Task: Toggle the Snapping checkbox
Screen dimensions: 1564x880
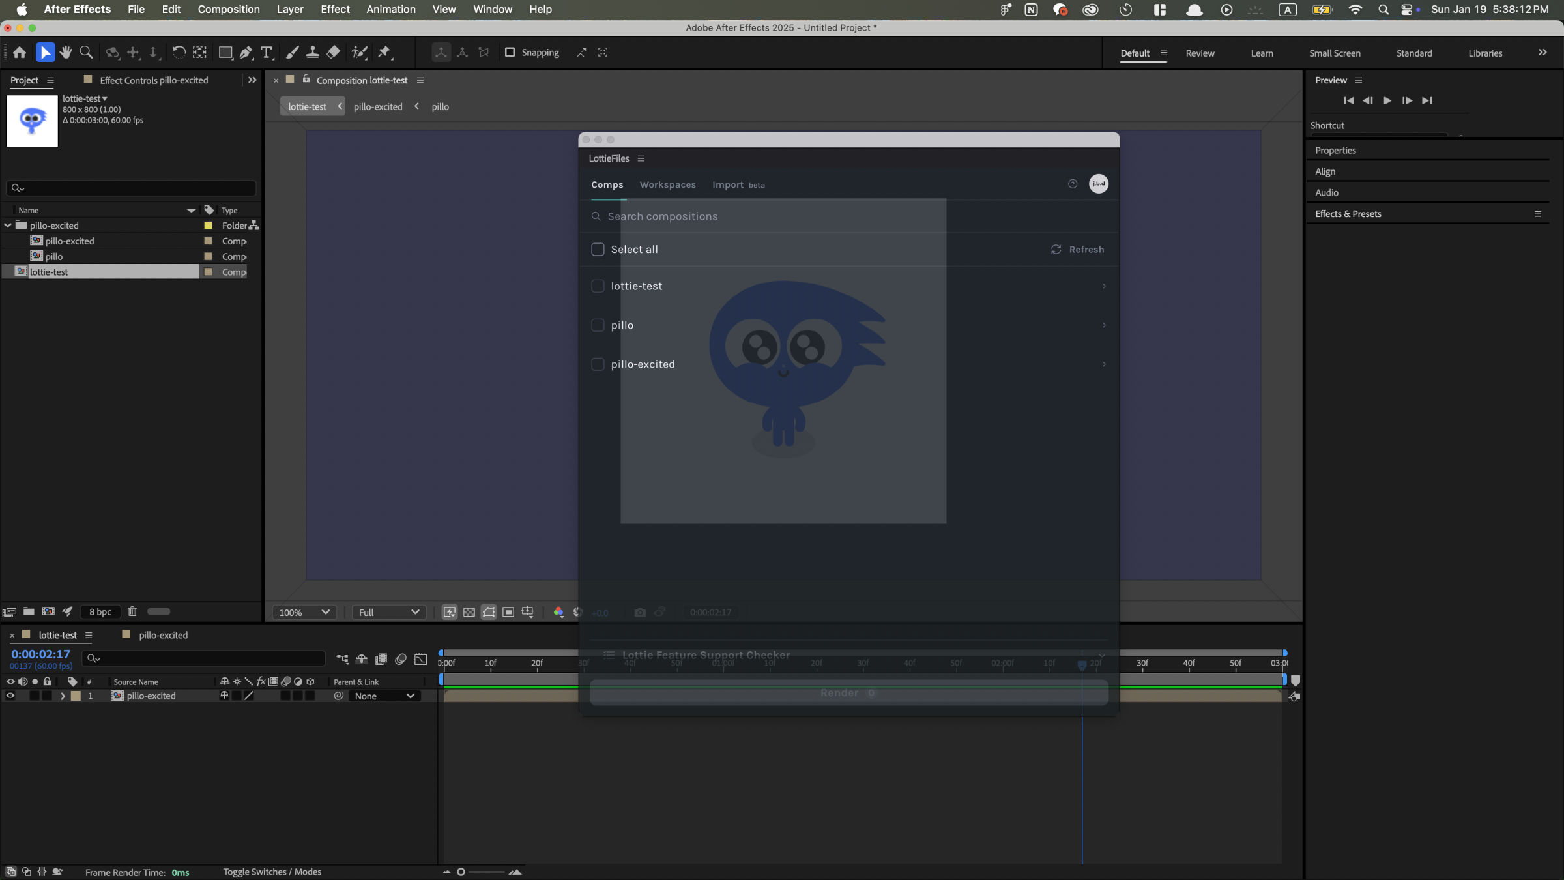Action: click(x=510, y=52)
